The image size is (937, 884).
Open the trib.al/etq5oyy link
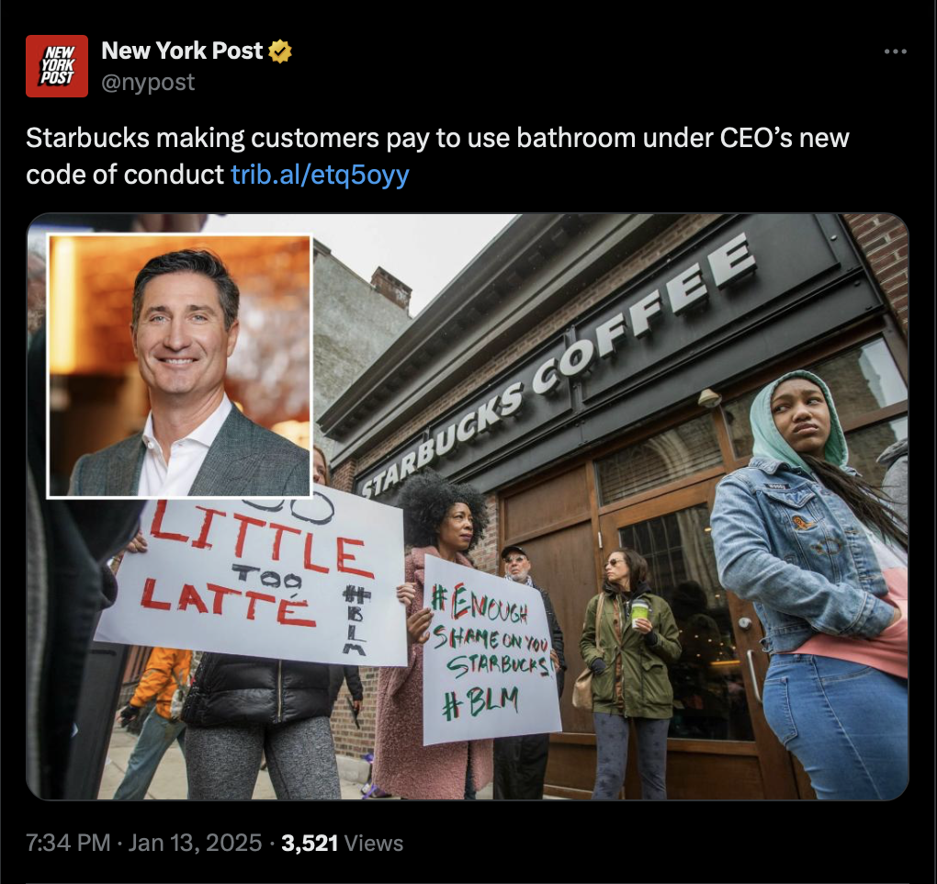pyautogui.click(x=320, y=175)
